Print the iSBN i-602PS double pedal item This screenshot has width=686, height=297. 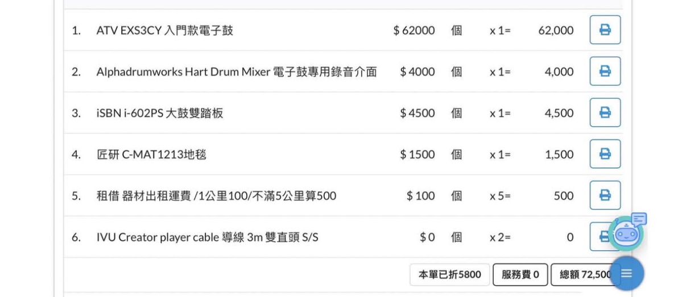pos(605,113)
